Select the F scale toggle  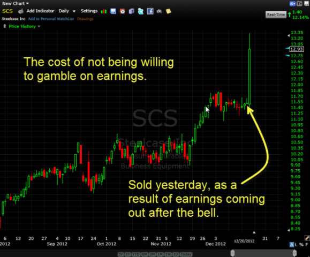point(307,245)
